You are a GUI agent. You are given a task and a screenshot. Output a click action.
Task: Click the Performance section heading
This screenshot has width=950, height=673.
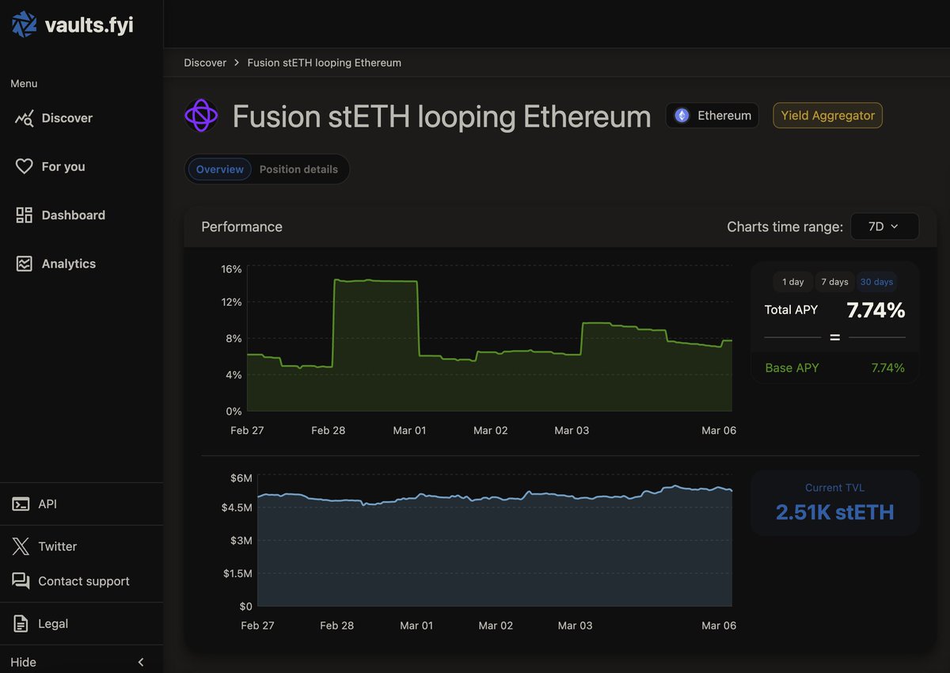241,226
